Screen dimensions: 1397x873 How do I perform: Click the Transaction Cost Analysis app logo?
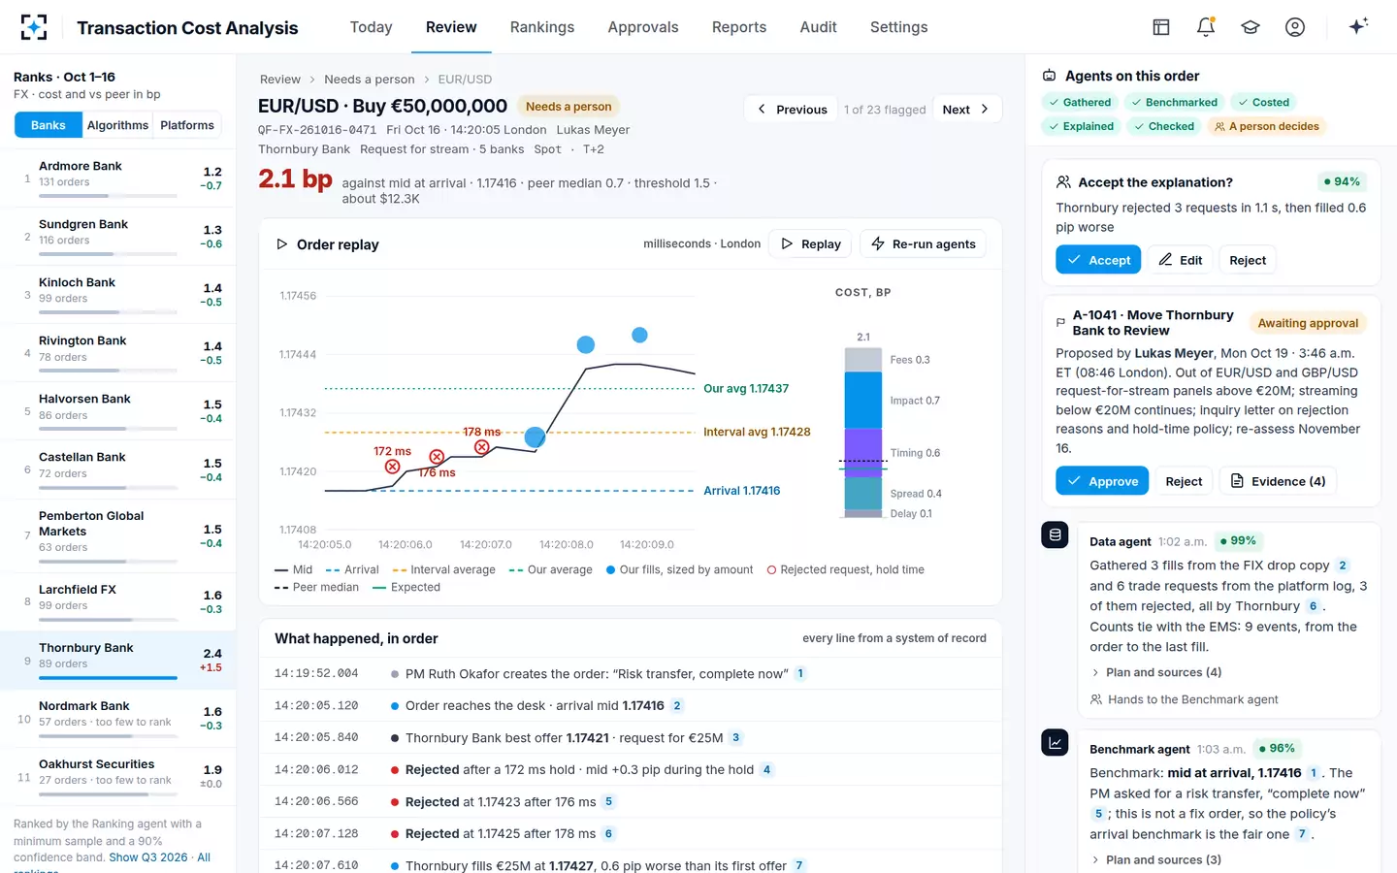coord(34,27)
